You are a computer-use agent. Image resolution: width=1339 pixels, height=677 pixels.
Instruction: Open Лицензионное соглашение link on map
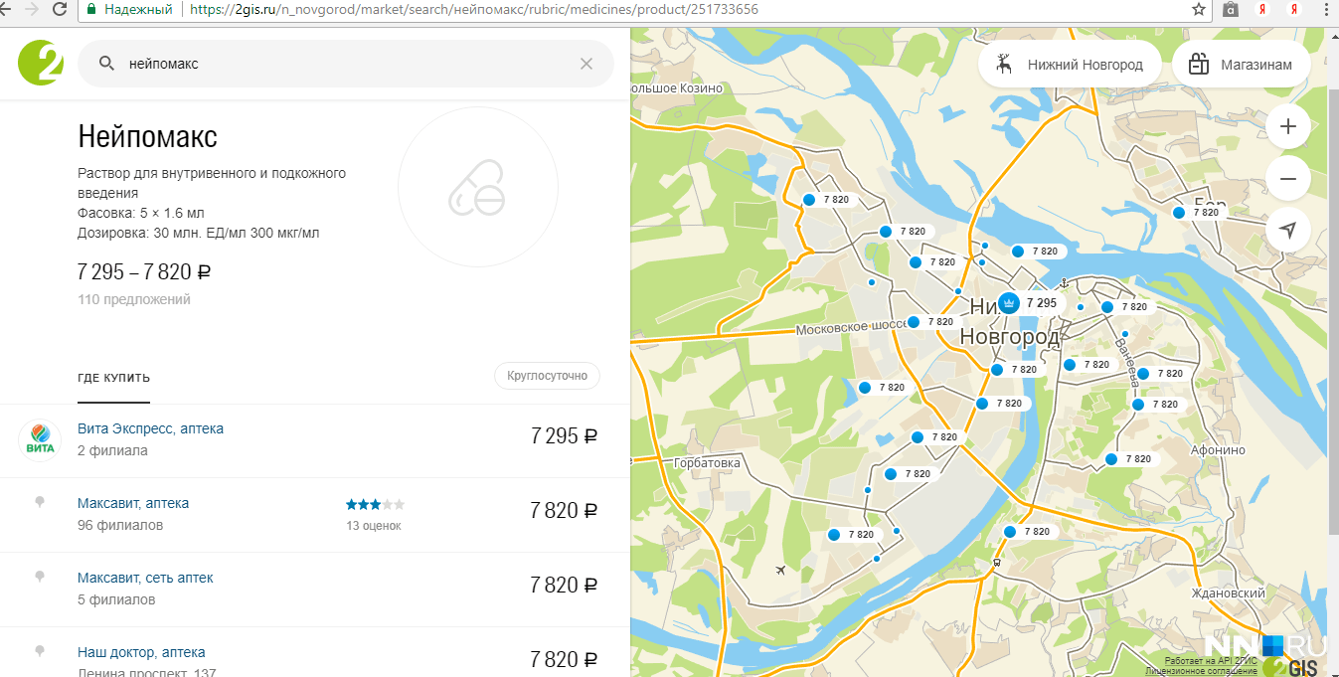click(1201, 671)
